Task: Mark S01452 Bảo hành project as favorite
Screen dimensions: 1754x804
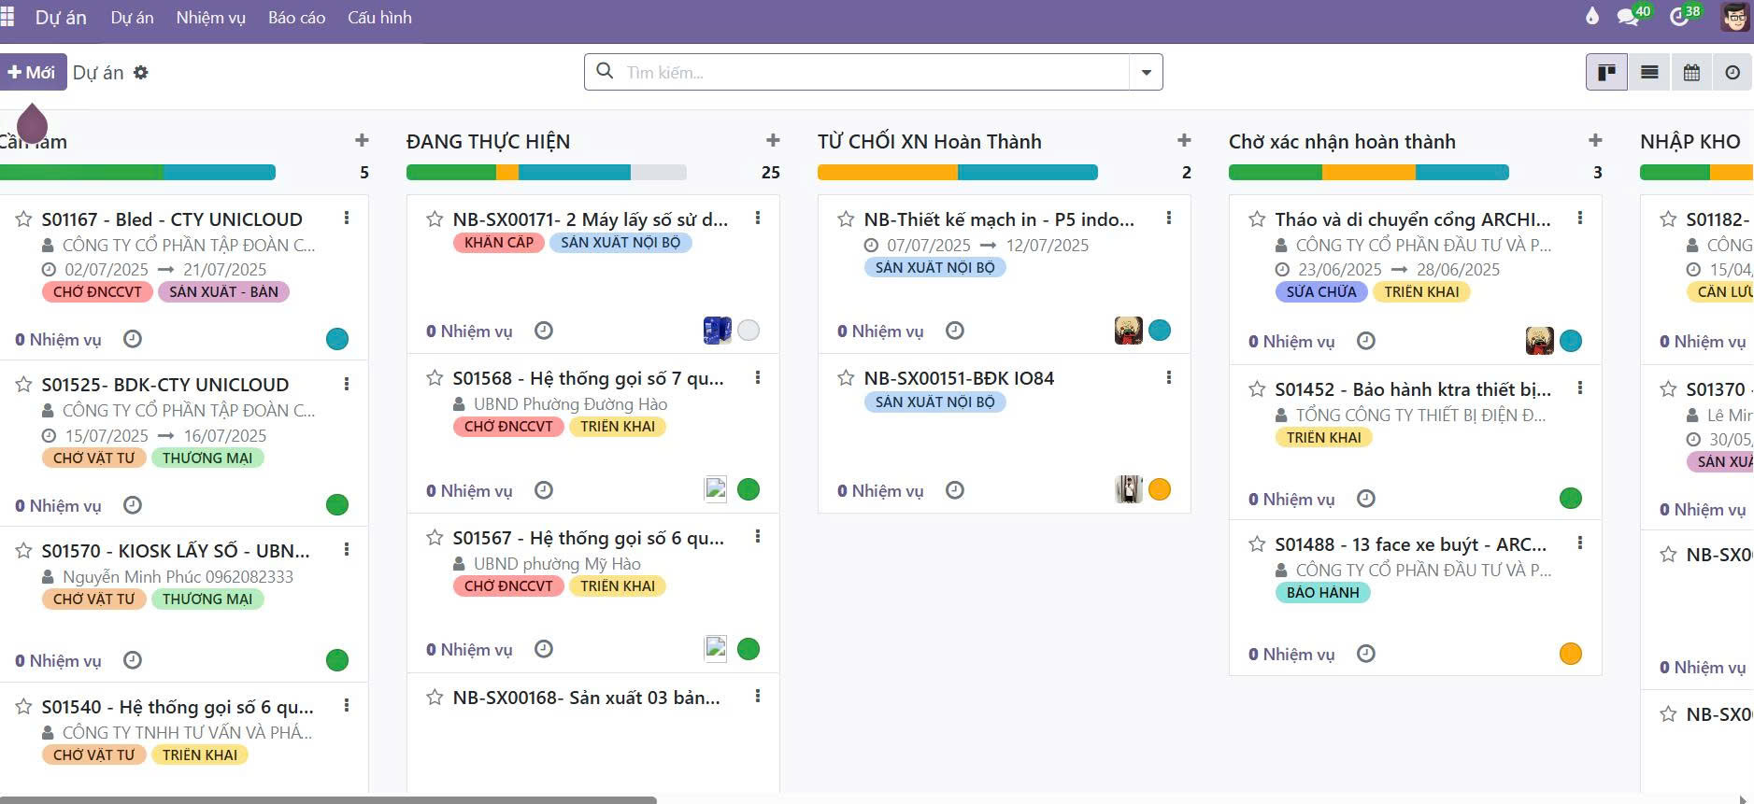Action: (x=1257, y=389)
